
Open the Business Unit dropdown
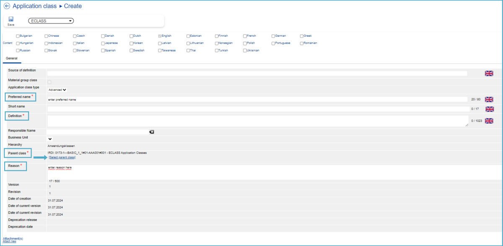coord(50,139)
